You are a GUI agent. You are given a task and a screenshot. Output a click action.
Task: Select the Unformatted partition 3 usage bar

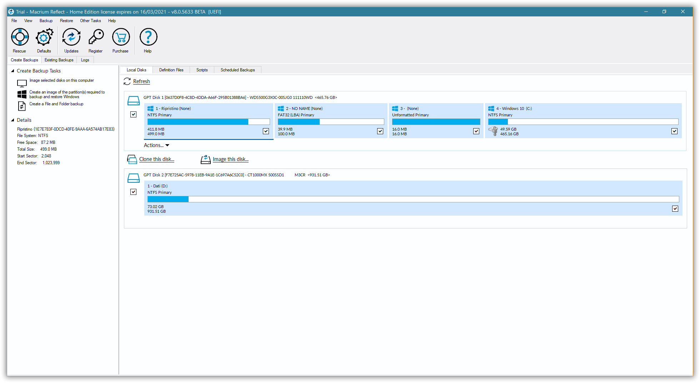click(436, 122)
